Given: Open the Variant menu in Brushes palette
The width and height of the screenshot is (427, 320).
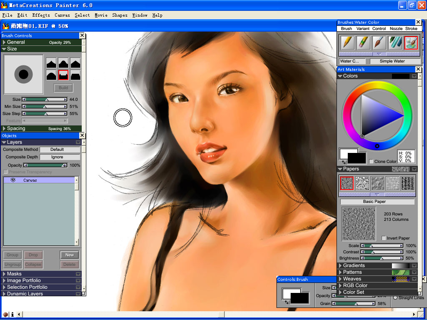Looking at the screenshot, I should coord(363,29).
